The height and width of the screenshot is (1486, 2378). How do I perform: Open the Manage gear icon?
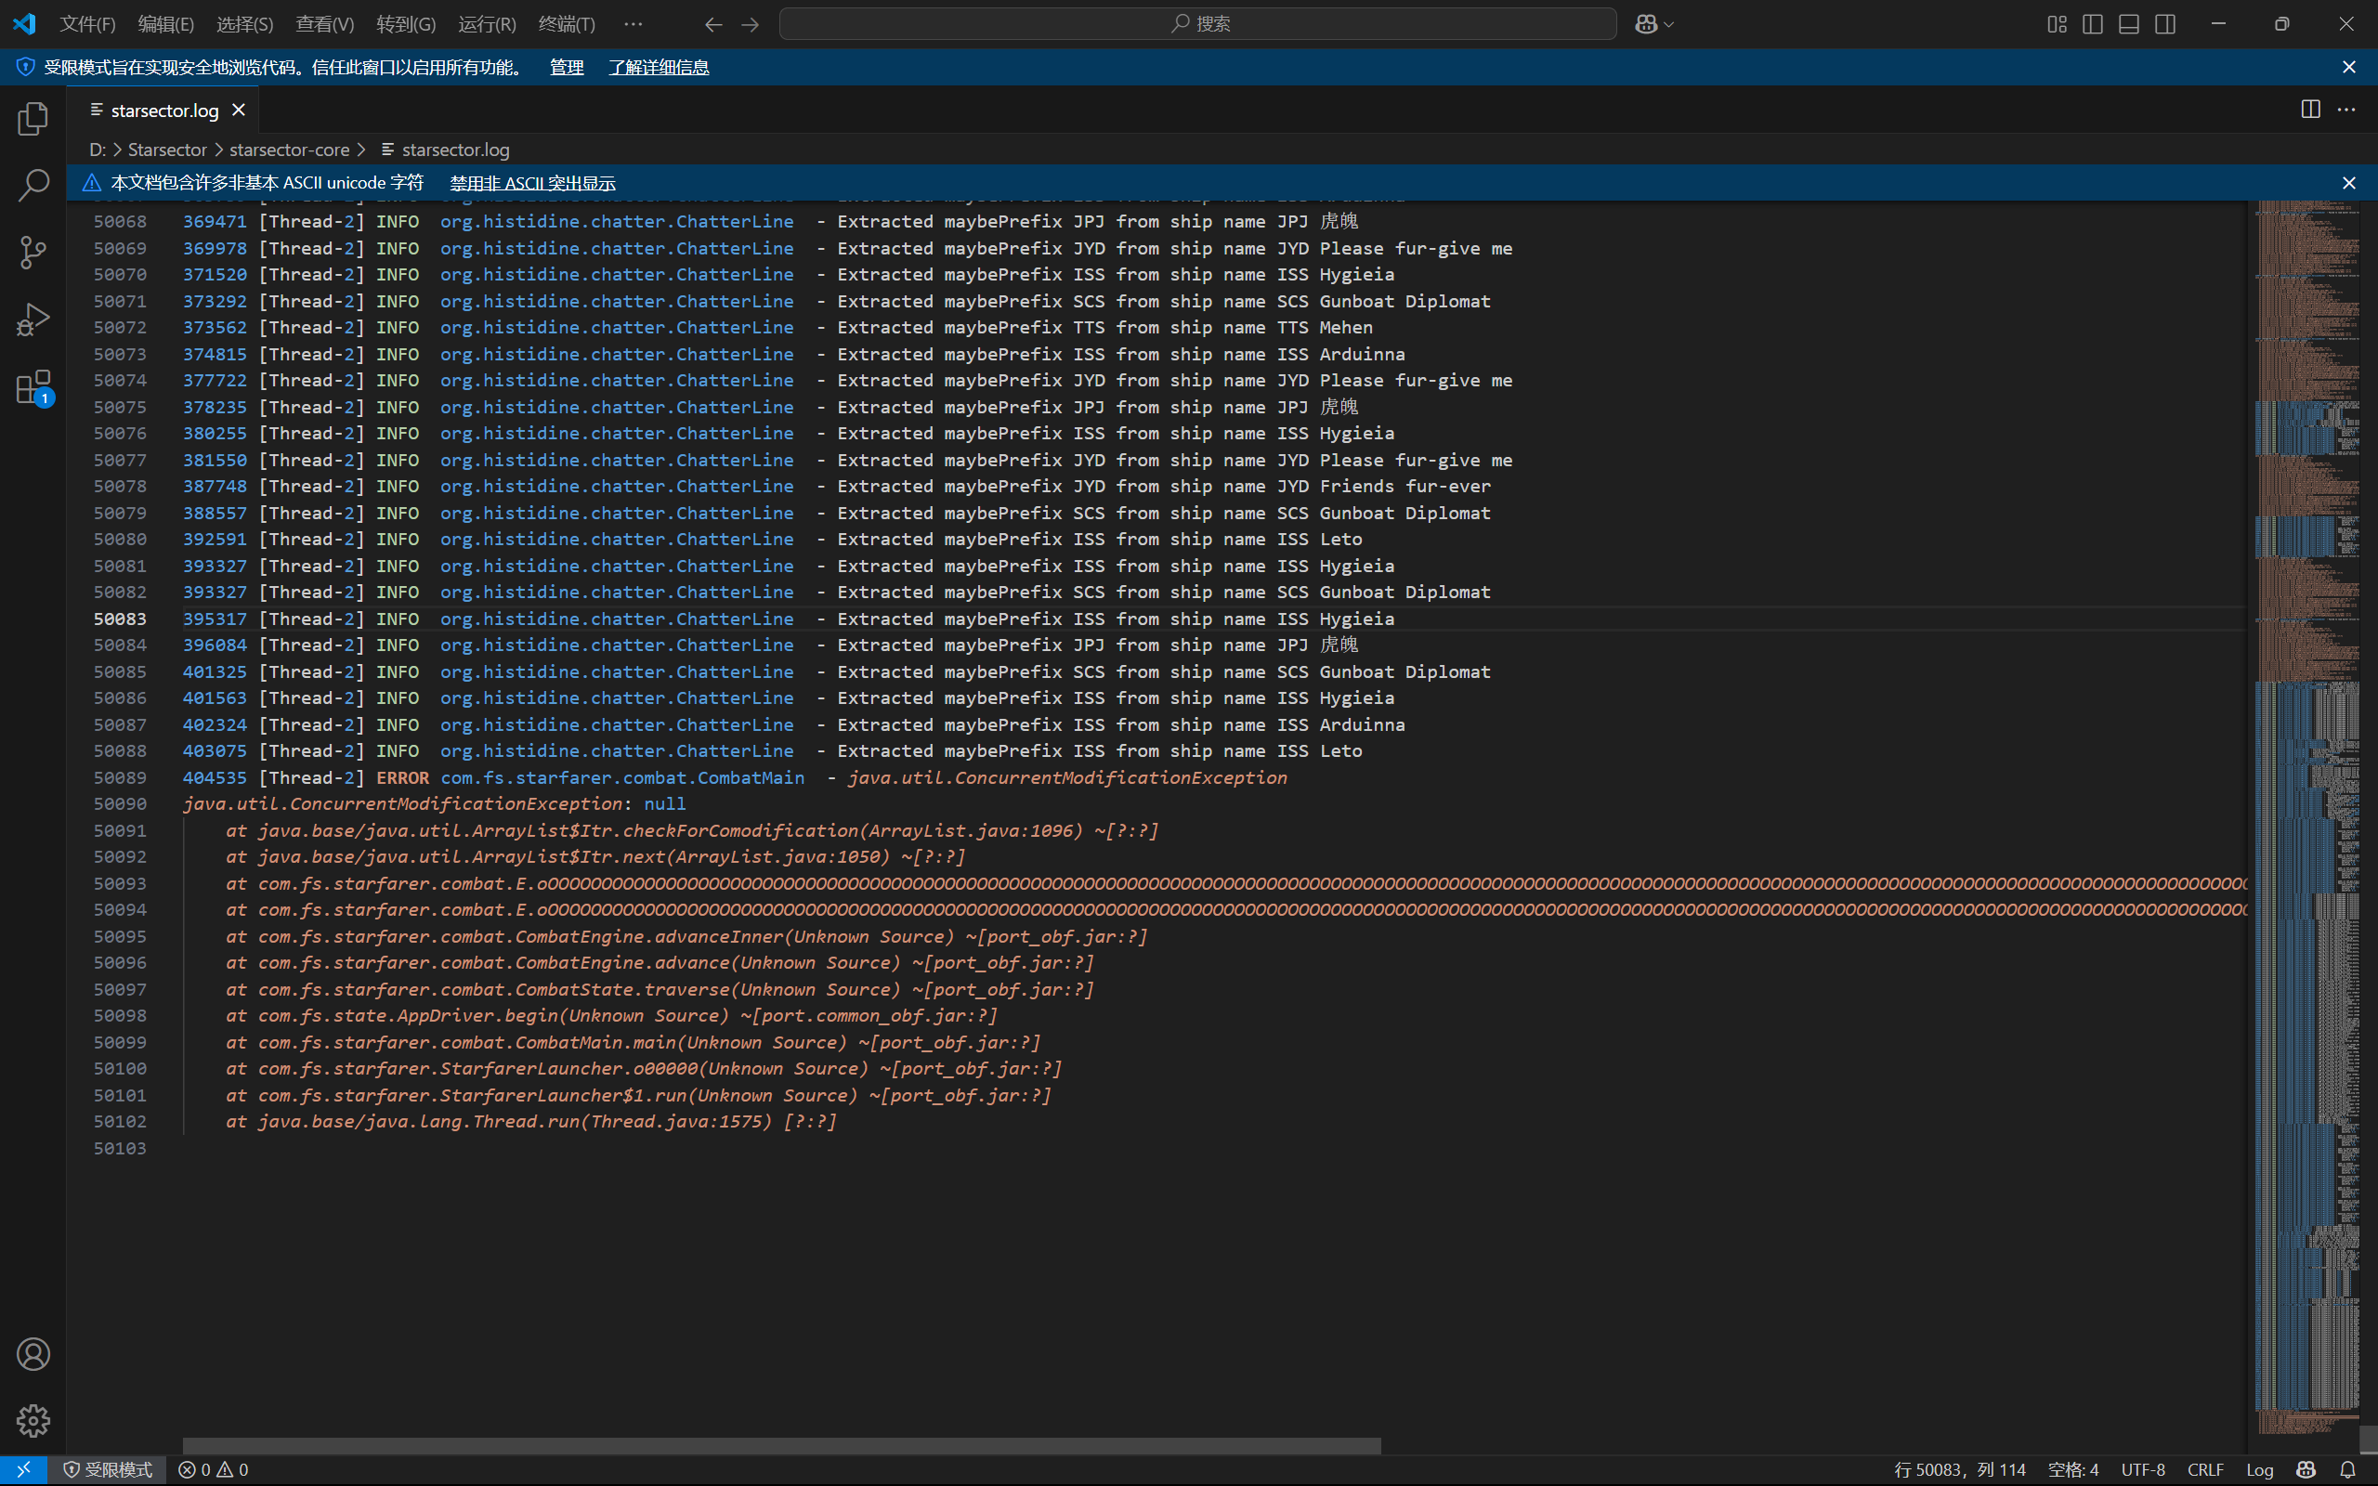pos(33,1420)
